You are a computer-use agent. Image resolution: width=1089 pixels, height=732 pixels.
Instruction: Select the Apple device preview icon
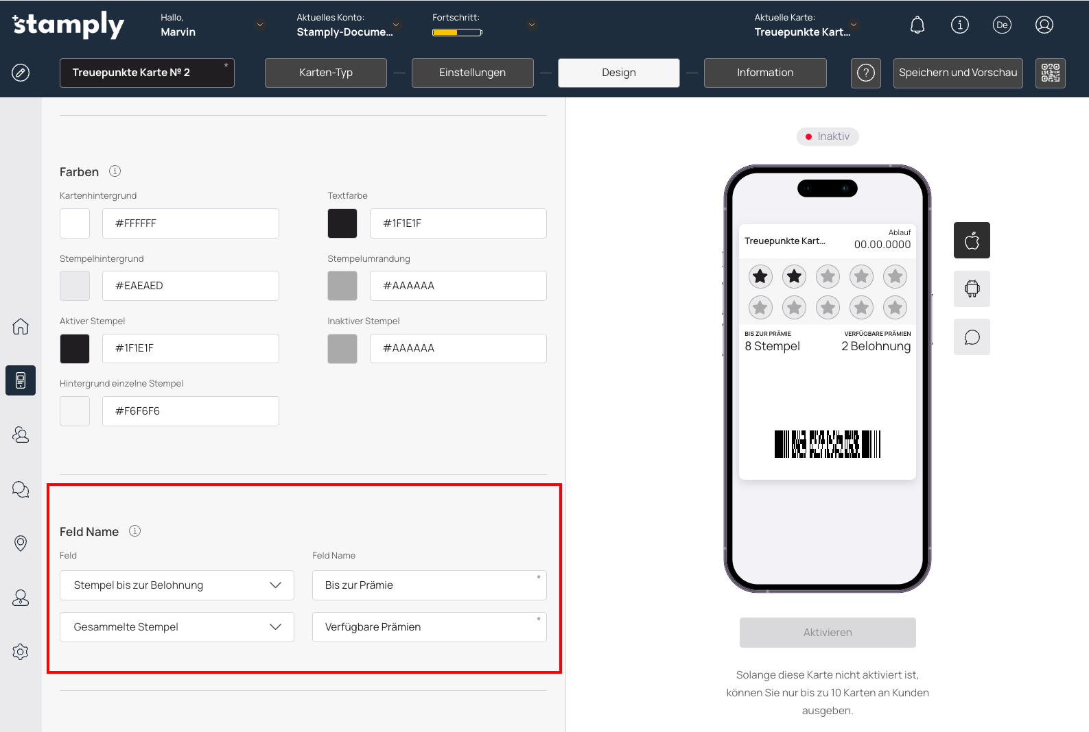point(972,241)
